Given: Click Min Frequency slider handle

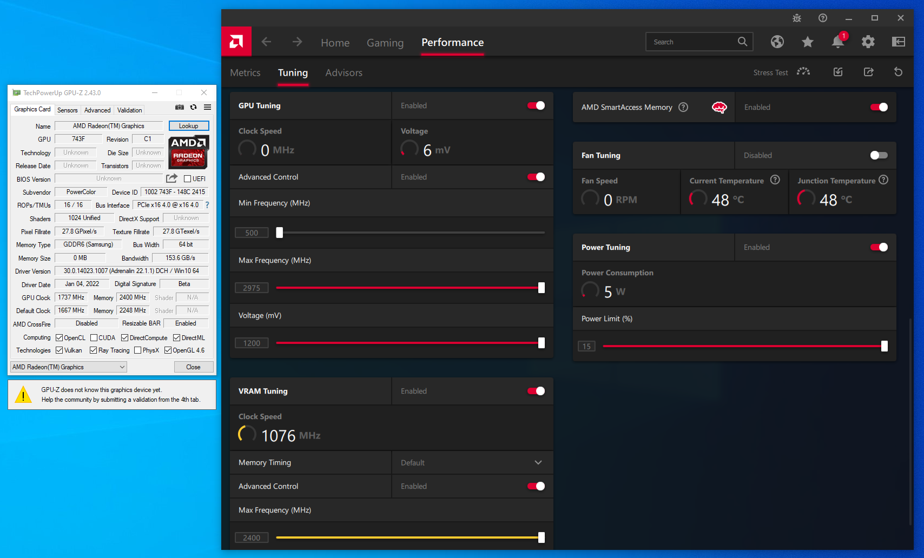Looking at the screenshot, I should (x=280, y=232).
